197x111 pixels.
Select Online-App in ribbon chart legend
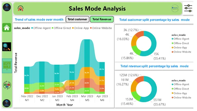(x=80, y=28)
